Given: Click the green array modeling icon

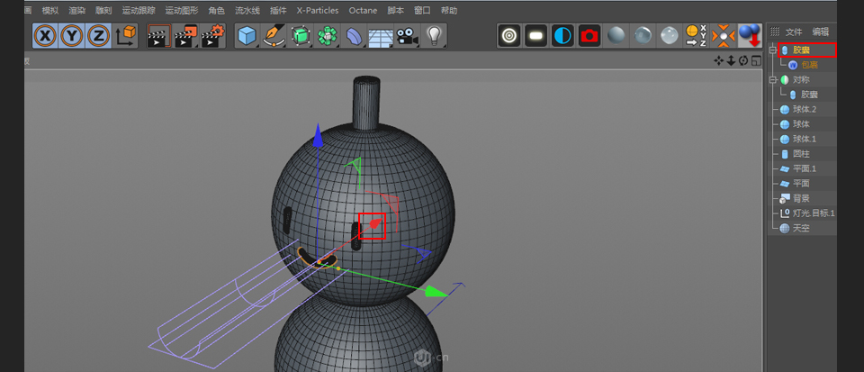Looking at the screenshot, I should (328, 36).
